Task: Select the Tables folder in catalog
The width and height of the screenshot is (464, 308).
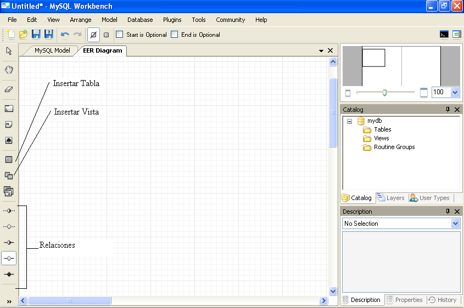Action: pyautogui.click(x=382, y=130)
